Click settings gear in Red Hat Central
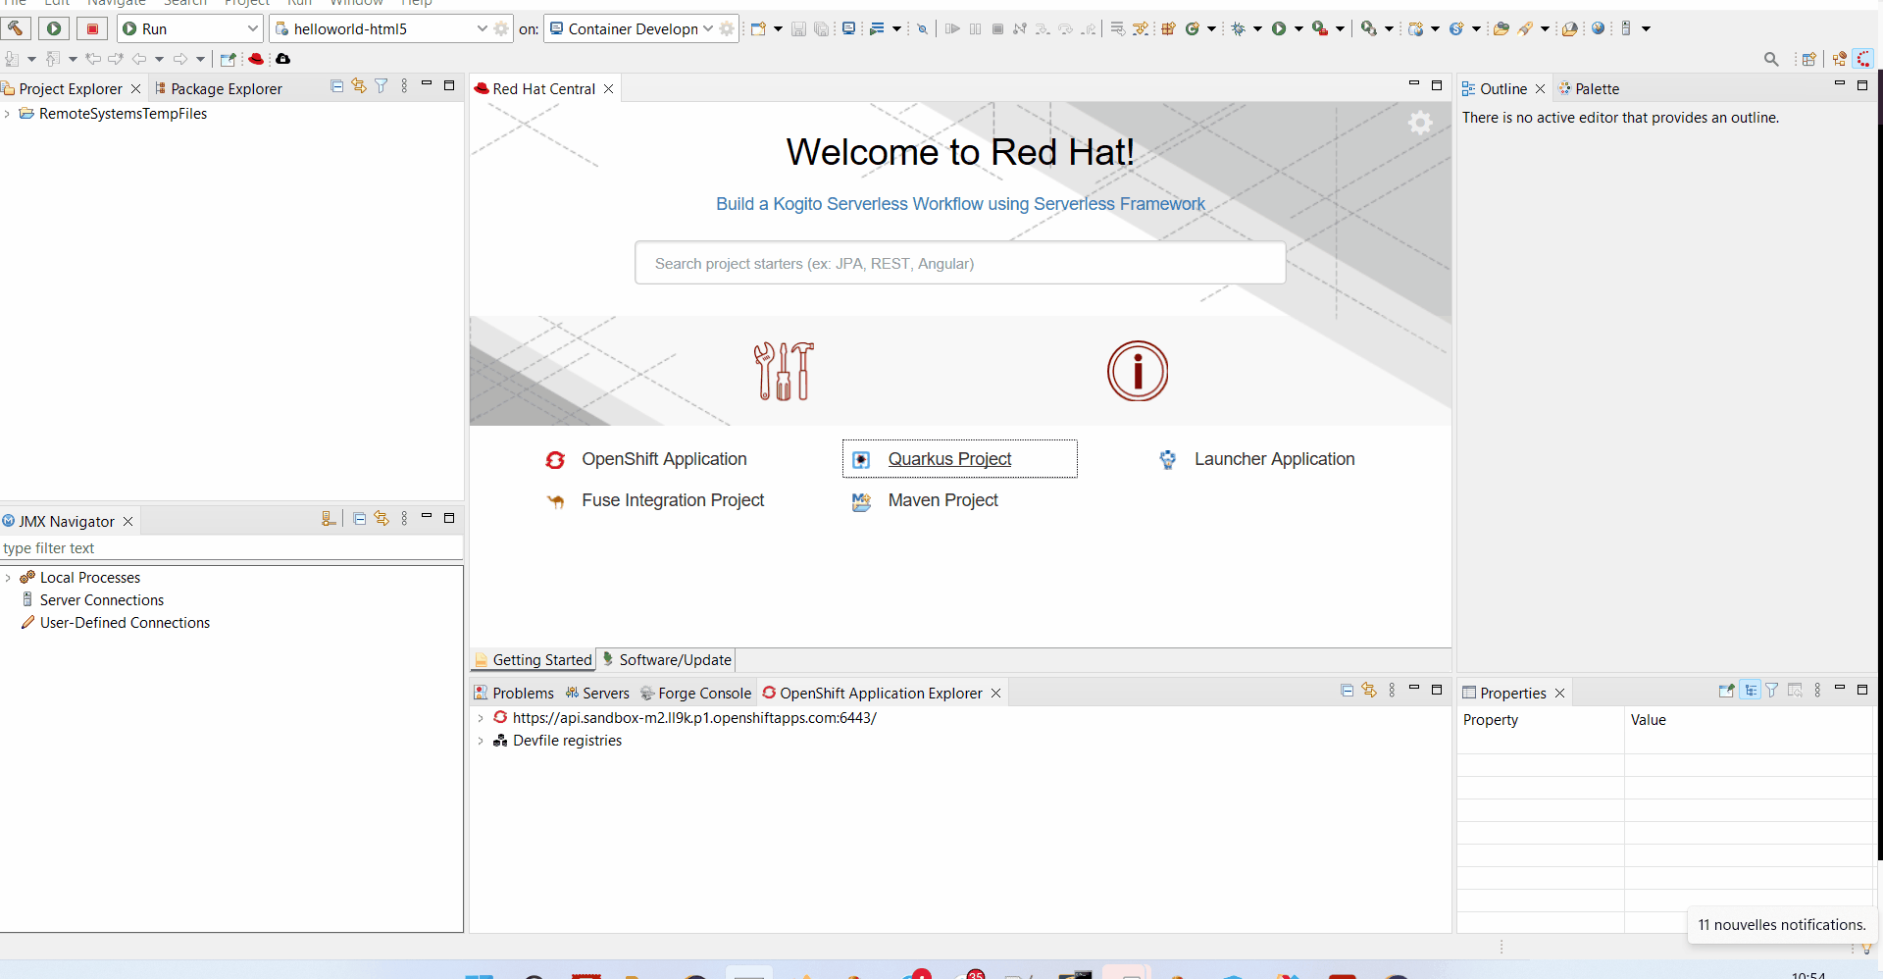Screen dimensions: 1883x979 (x=1419, y=123)
